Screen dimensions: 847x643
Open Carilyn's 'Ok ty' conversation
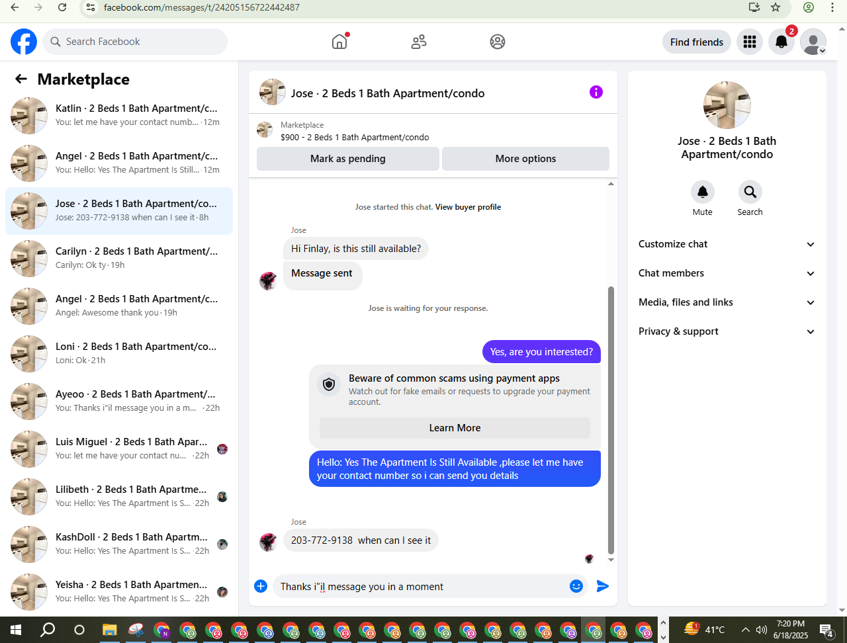tap(119, 259)
